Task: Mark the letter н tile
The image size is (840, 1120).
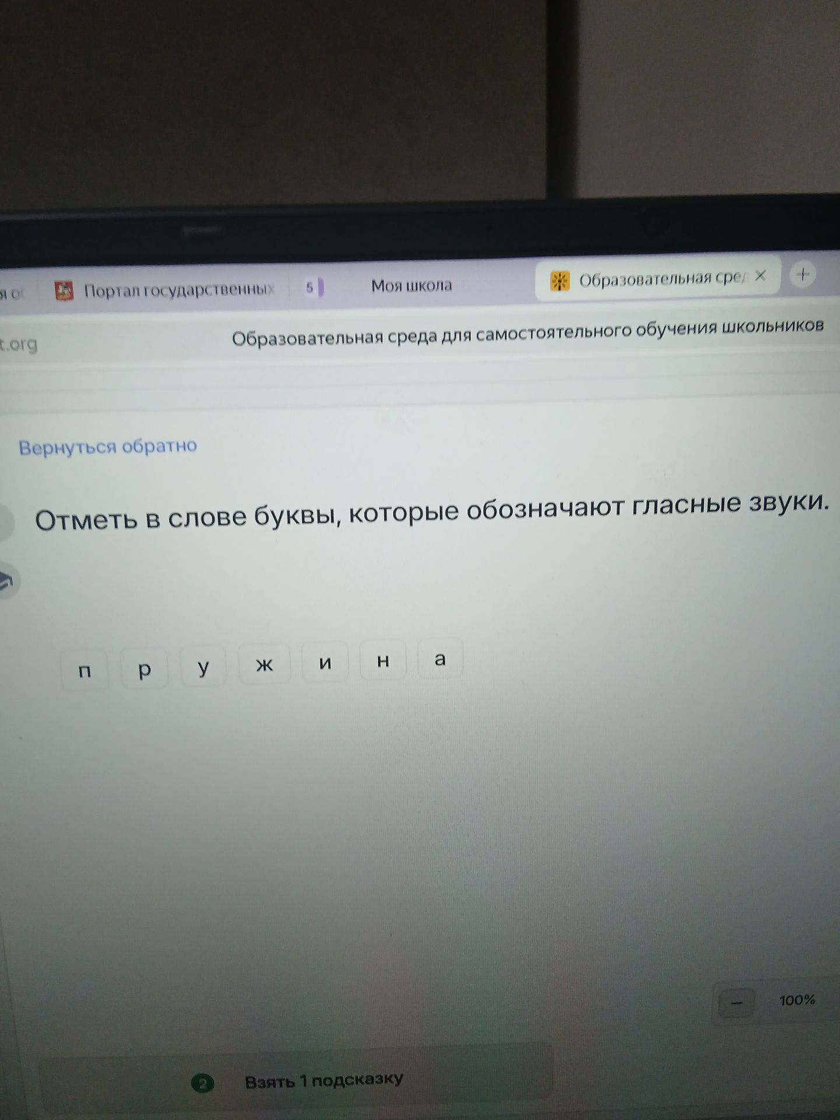Action: [x=383, y=660]
